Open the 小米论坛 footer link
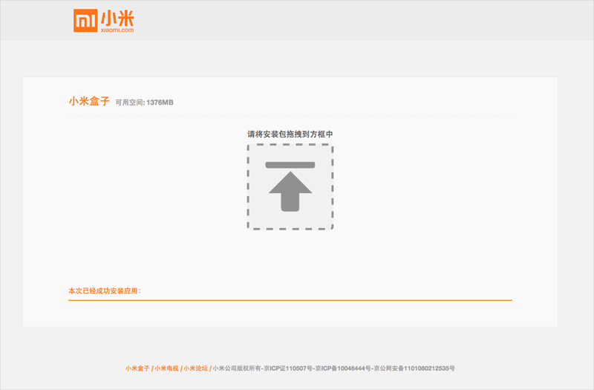The image size is (594, 390). coord(196,368)
